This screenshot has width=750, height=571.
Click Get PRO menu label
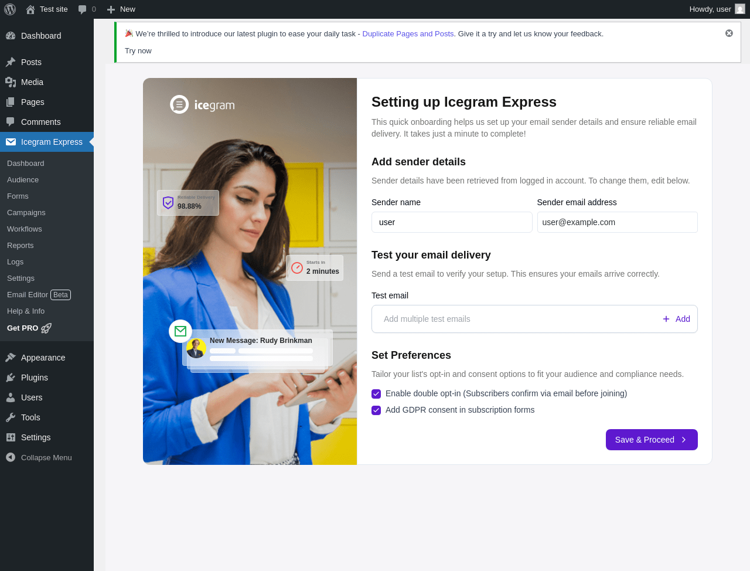coord(22,328)
